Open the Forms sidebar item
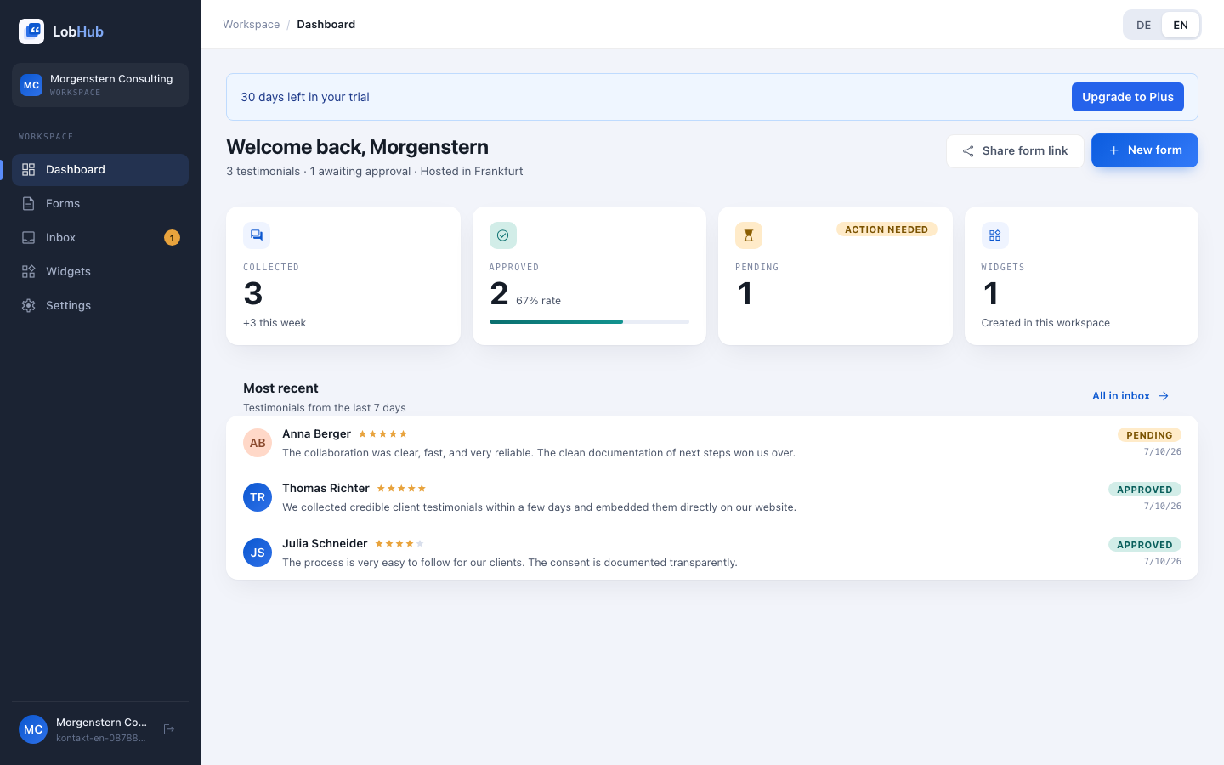1224x765 pixels. 100,204
